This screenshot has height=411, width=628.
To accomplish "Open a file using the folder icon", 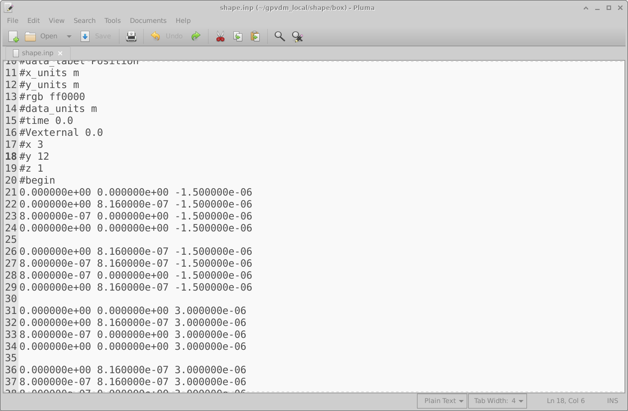I will tap(30, 36).
